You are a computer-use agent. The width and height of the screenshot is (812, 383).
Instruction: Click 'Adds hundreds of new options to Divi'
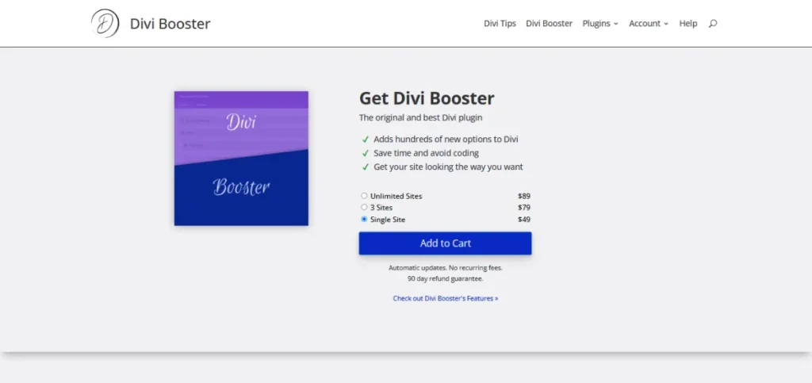[x=446, y=140]
